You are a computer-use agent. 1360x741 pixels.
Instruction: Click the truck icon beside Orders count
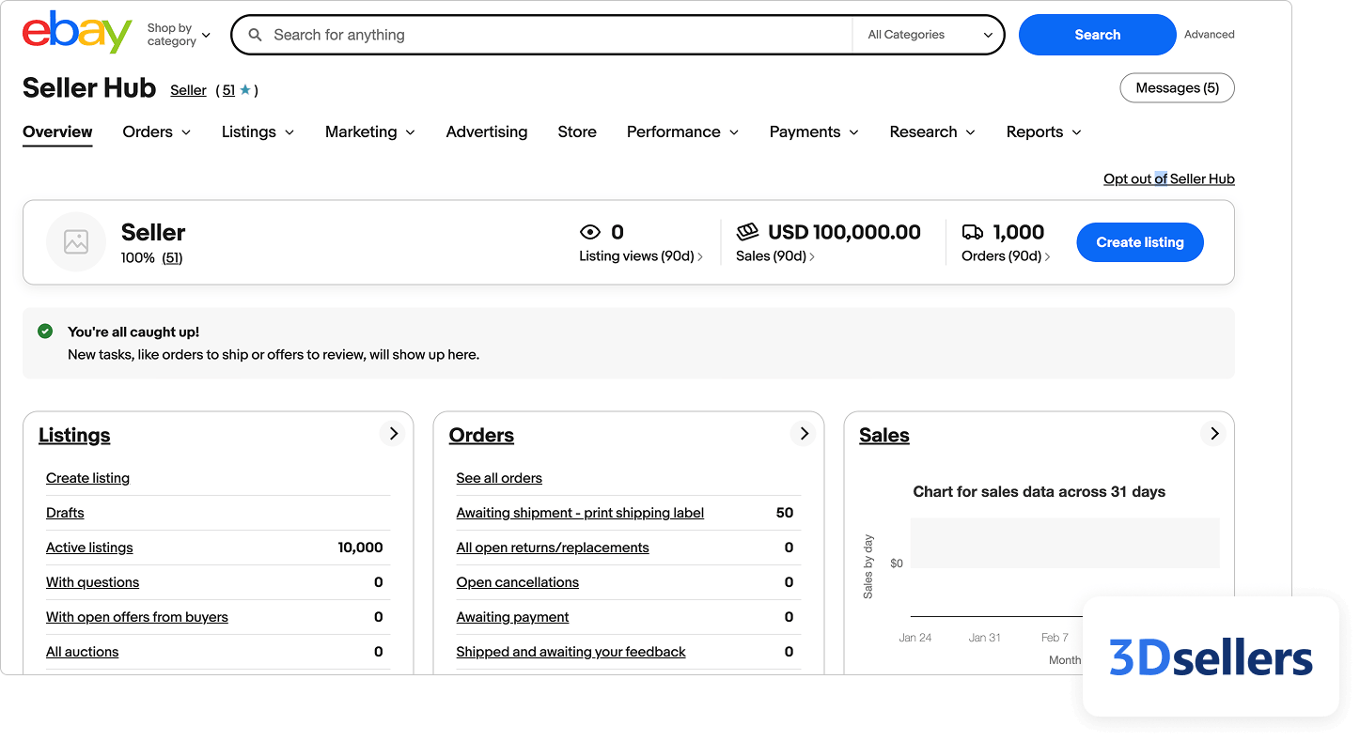click(973, 232)
